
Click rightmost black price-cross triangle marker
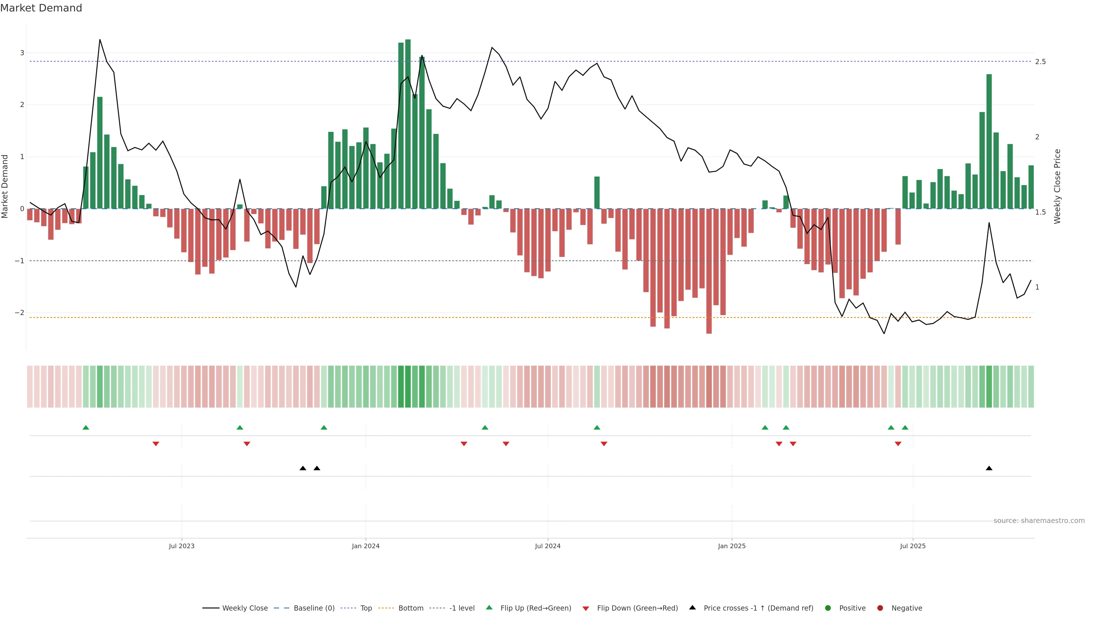[x=989, y=468]
